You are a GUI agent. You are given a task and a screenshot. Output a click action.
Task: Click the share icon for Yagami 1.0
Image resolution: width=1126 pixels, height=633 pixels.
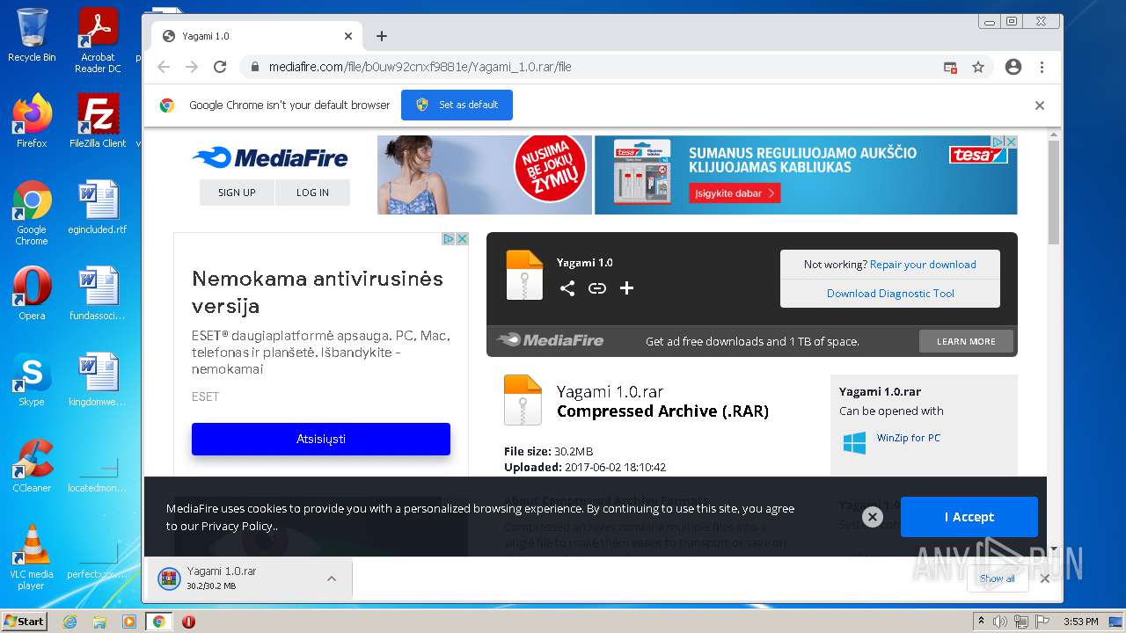pyautogui.click(x=567, y=288)
